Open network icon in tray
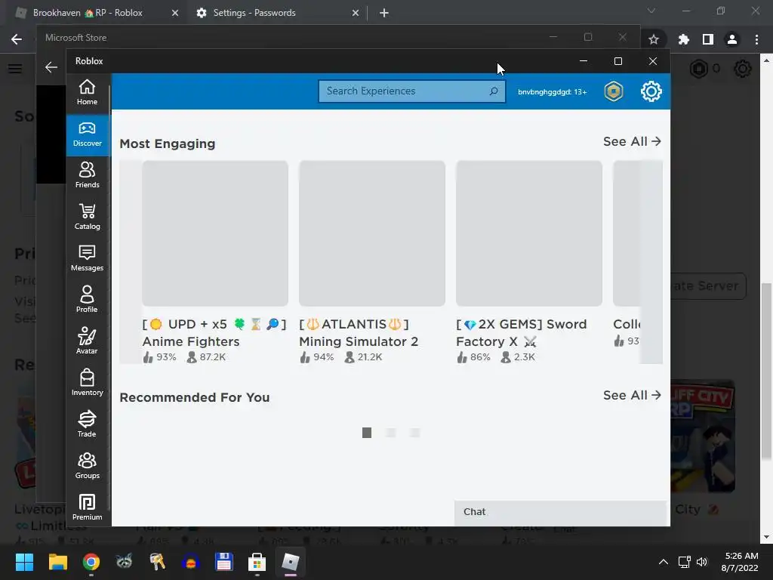This screenshot has width=773, height=580. point(684,562)
